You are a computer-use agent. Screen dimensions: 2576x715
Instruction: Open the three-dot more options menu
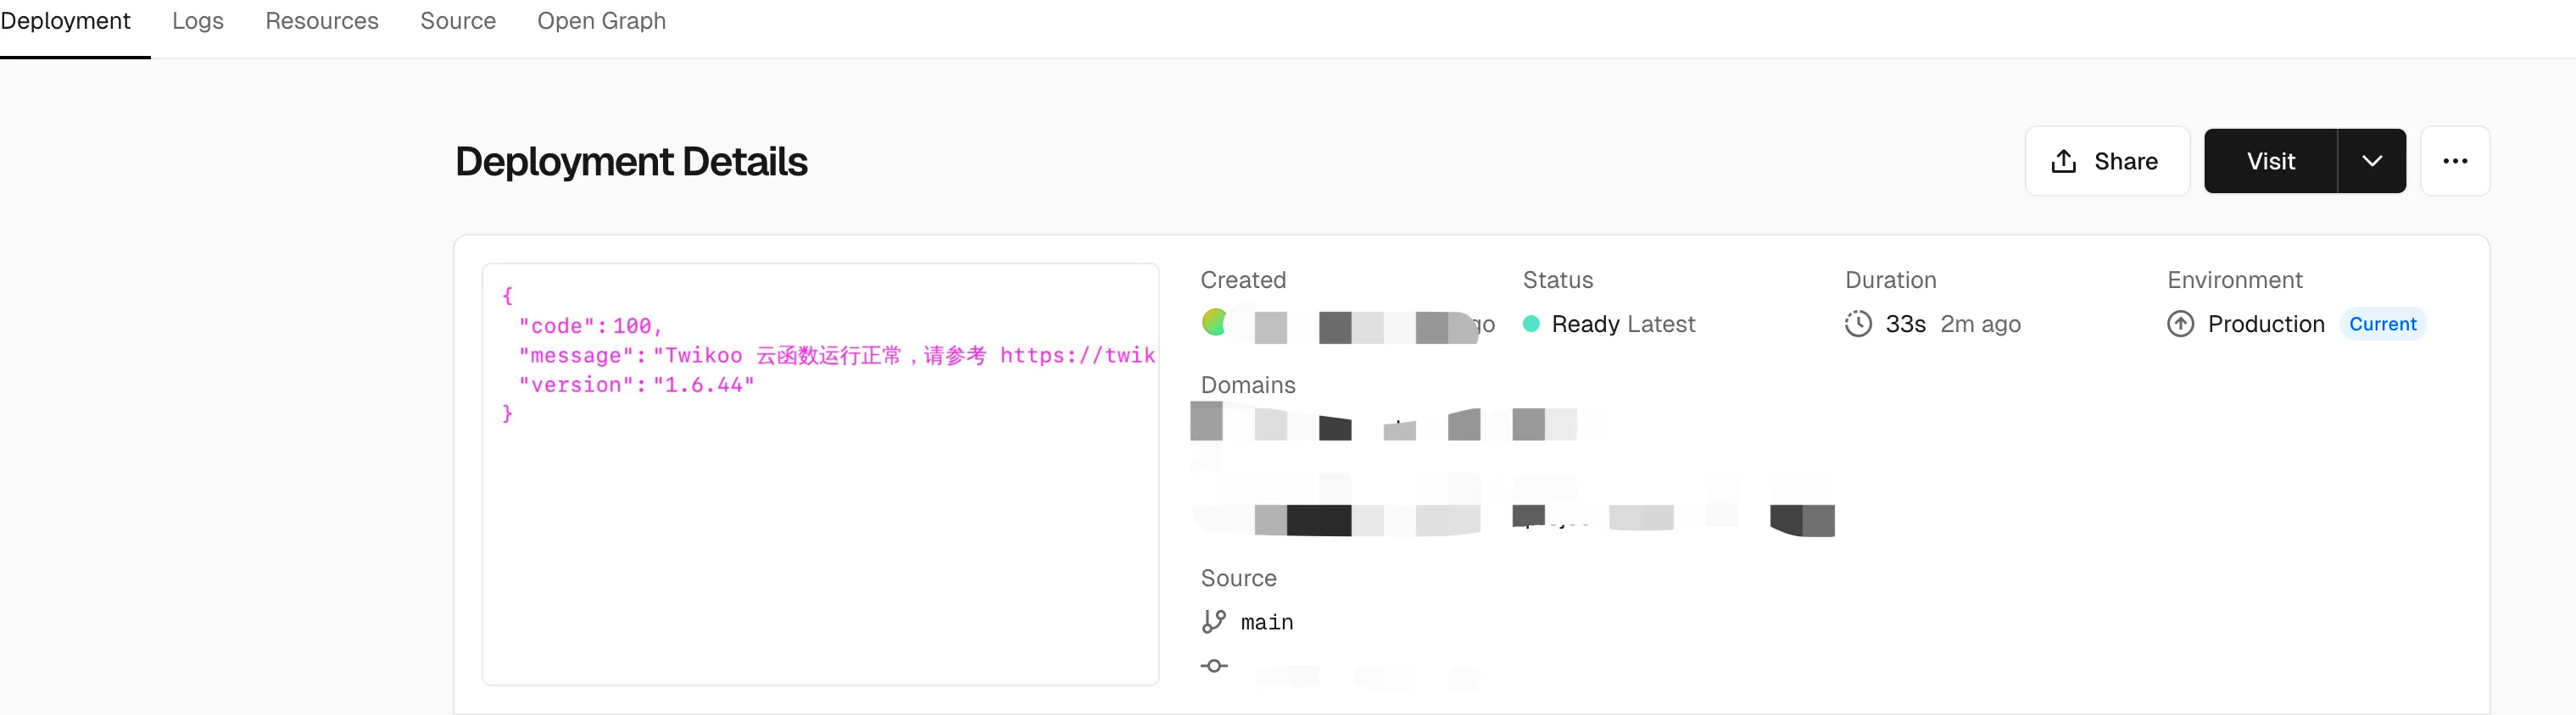point(2454,162)
